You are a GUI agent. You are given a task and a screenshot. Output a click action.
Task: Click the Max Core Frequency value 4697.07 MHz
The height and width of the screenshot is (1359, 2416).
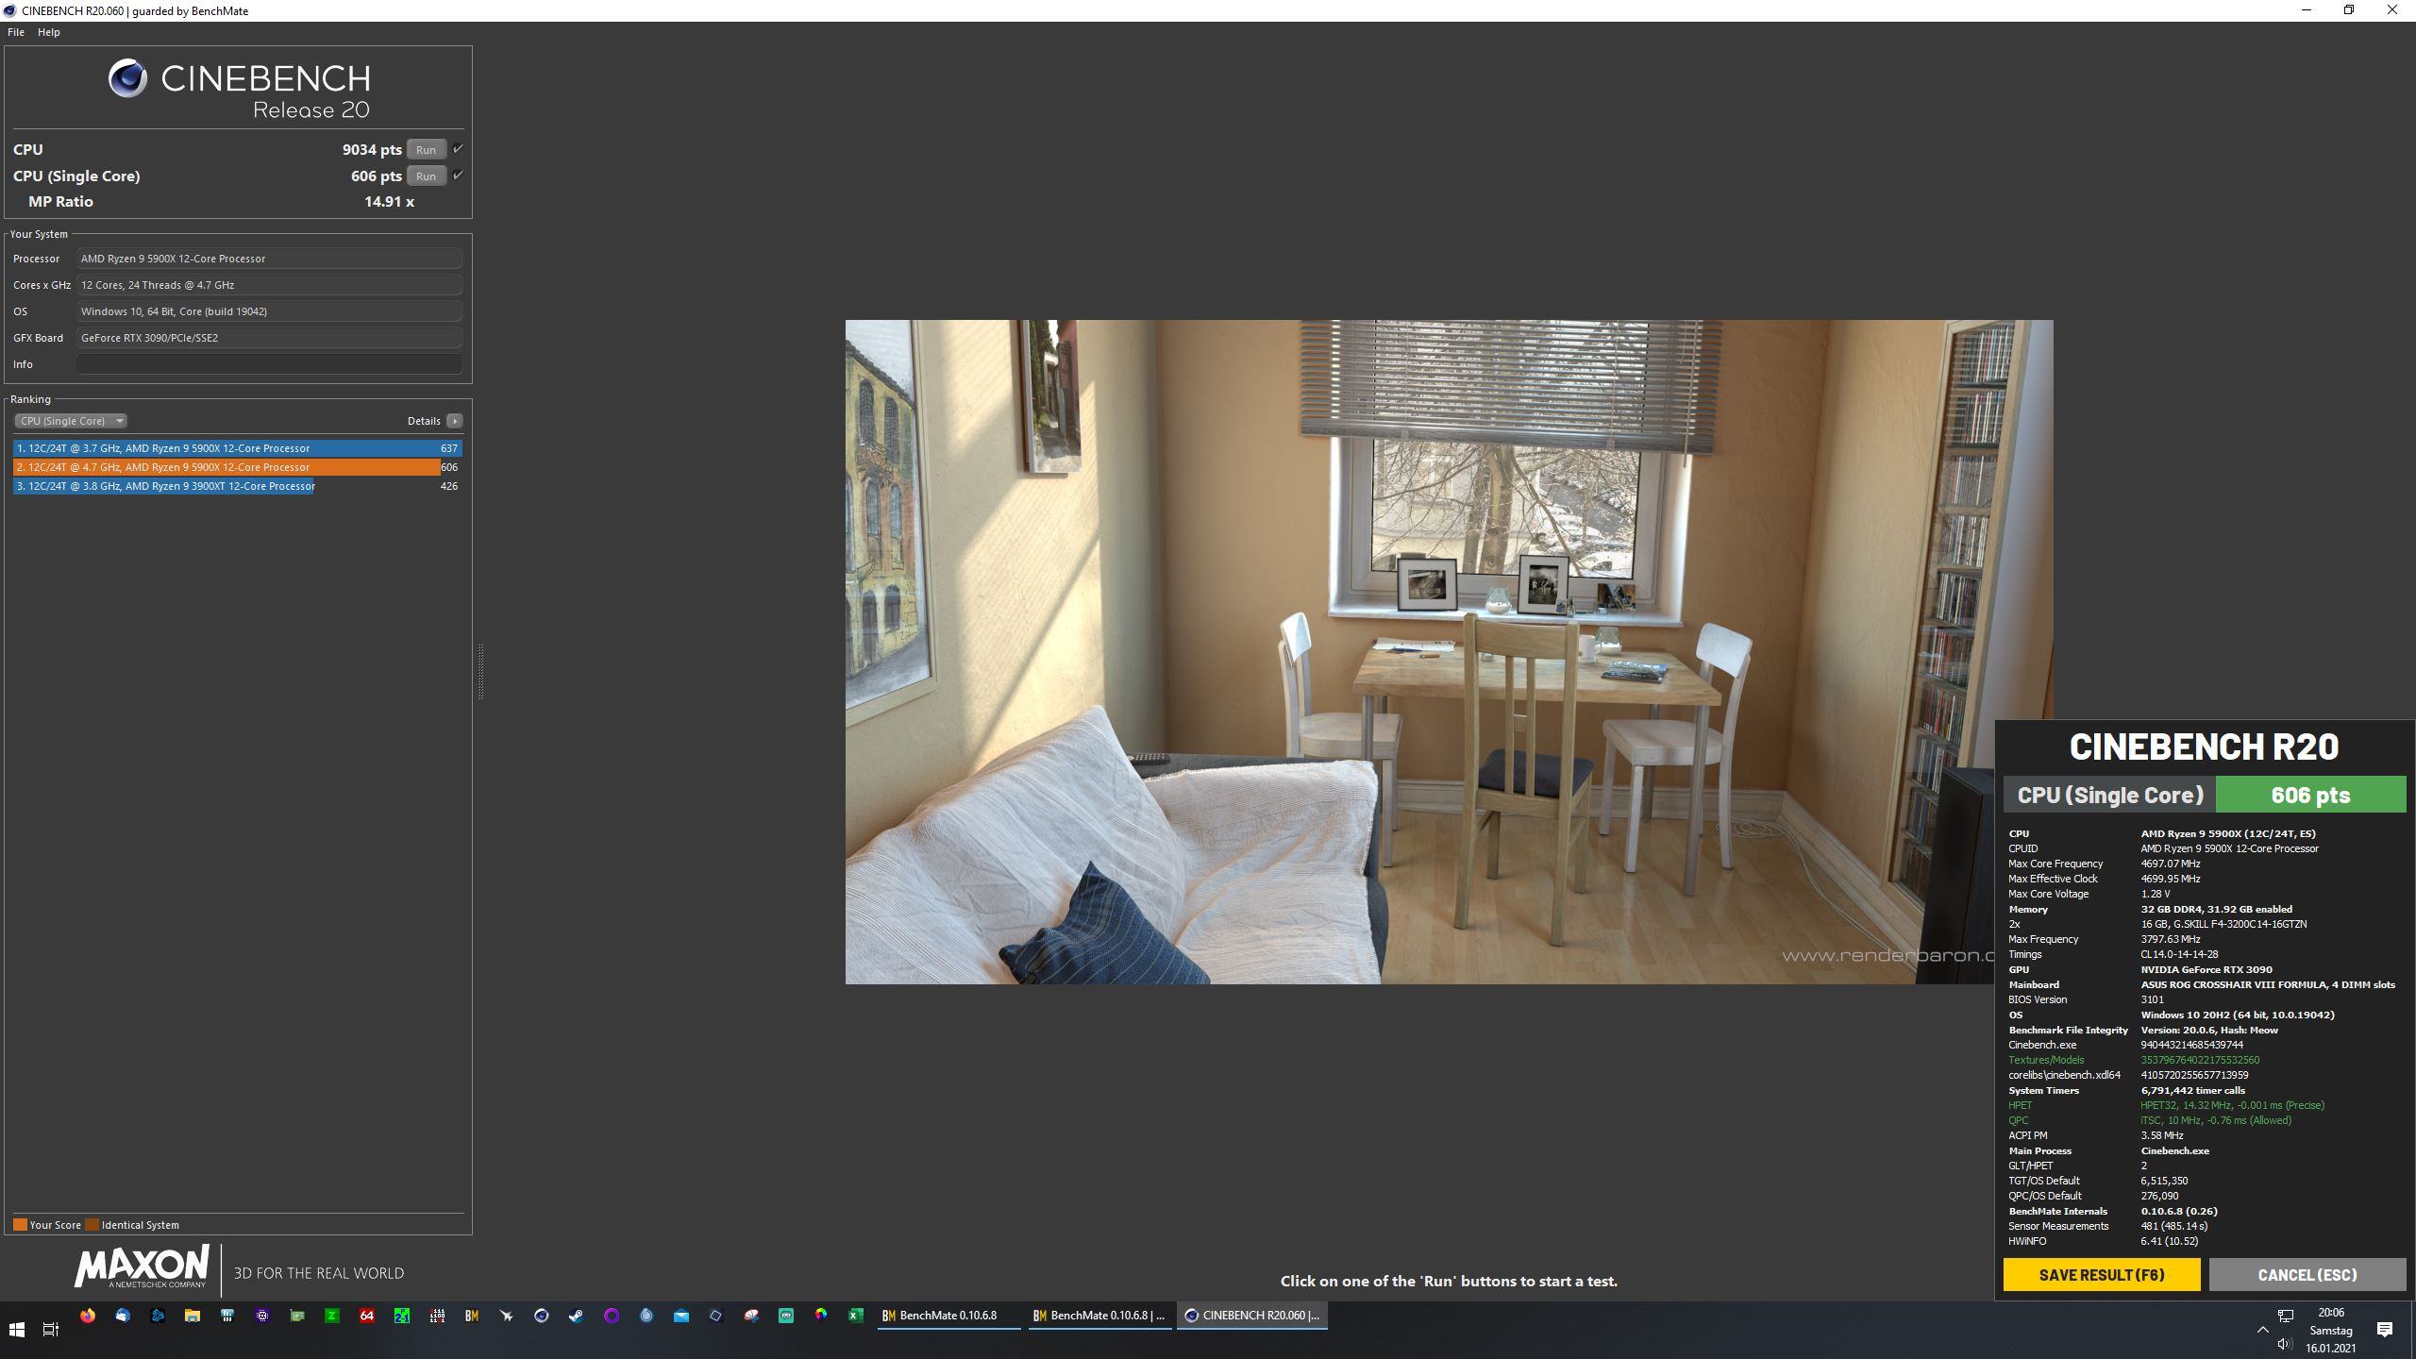pyautogui.click(x=2170, y=864)
